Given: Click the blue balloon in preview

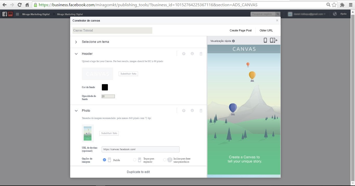Looking at the screenshot, I should 233,109.
